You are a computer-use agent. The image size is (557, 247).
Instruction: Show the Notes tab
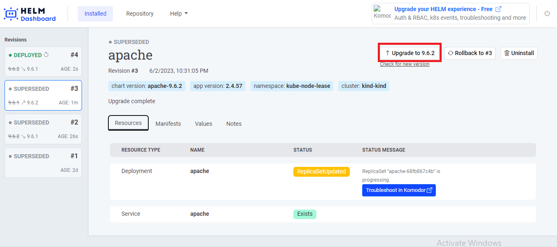pyautogui.click(x=234, y=124)
